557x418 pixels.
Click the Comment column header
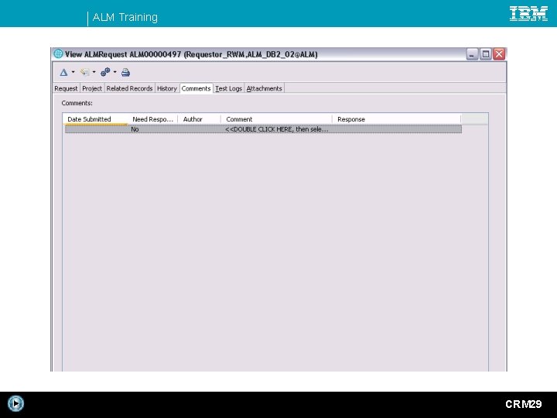pos(276,119)
